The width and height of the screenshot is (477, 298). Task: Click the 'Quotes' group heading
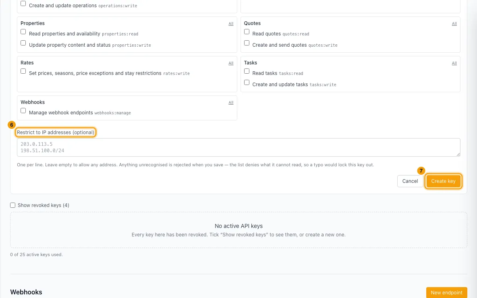click(x=252, y=23)
